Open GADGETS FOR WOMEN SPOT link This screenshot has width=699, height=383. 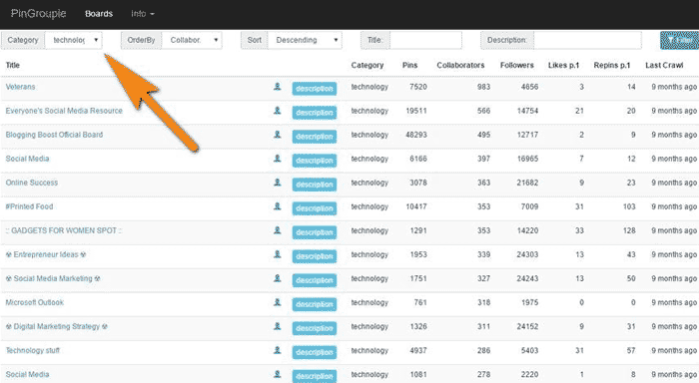click(63, 230)
